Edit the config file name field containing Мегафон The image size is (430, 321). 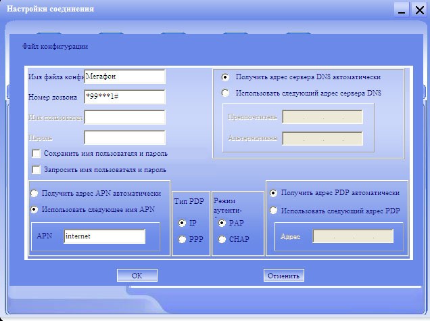pos(125,77)
